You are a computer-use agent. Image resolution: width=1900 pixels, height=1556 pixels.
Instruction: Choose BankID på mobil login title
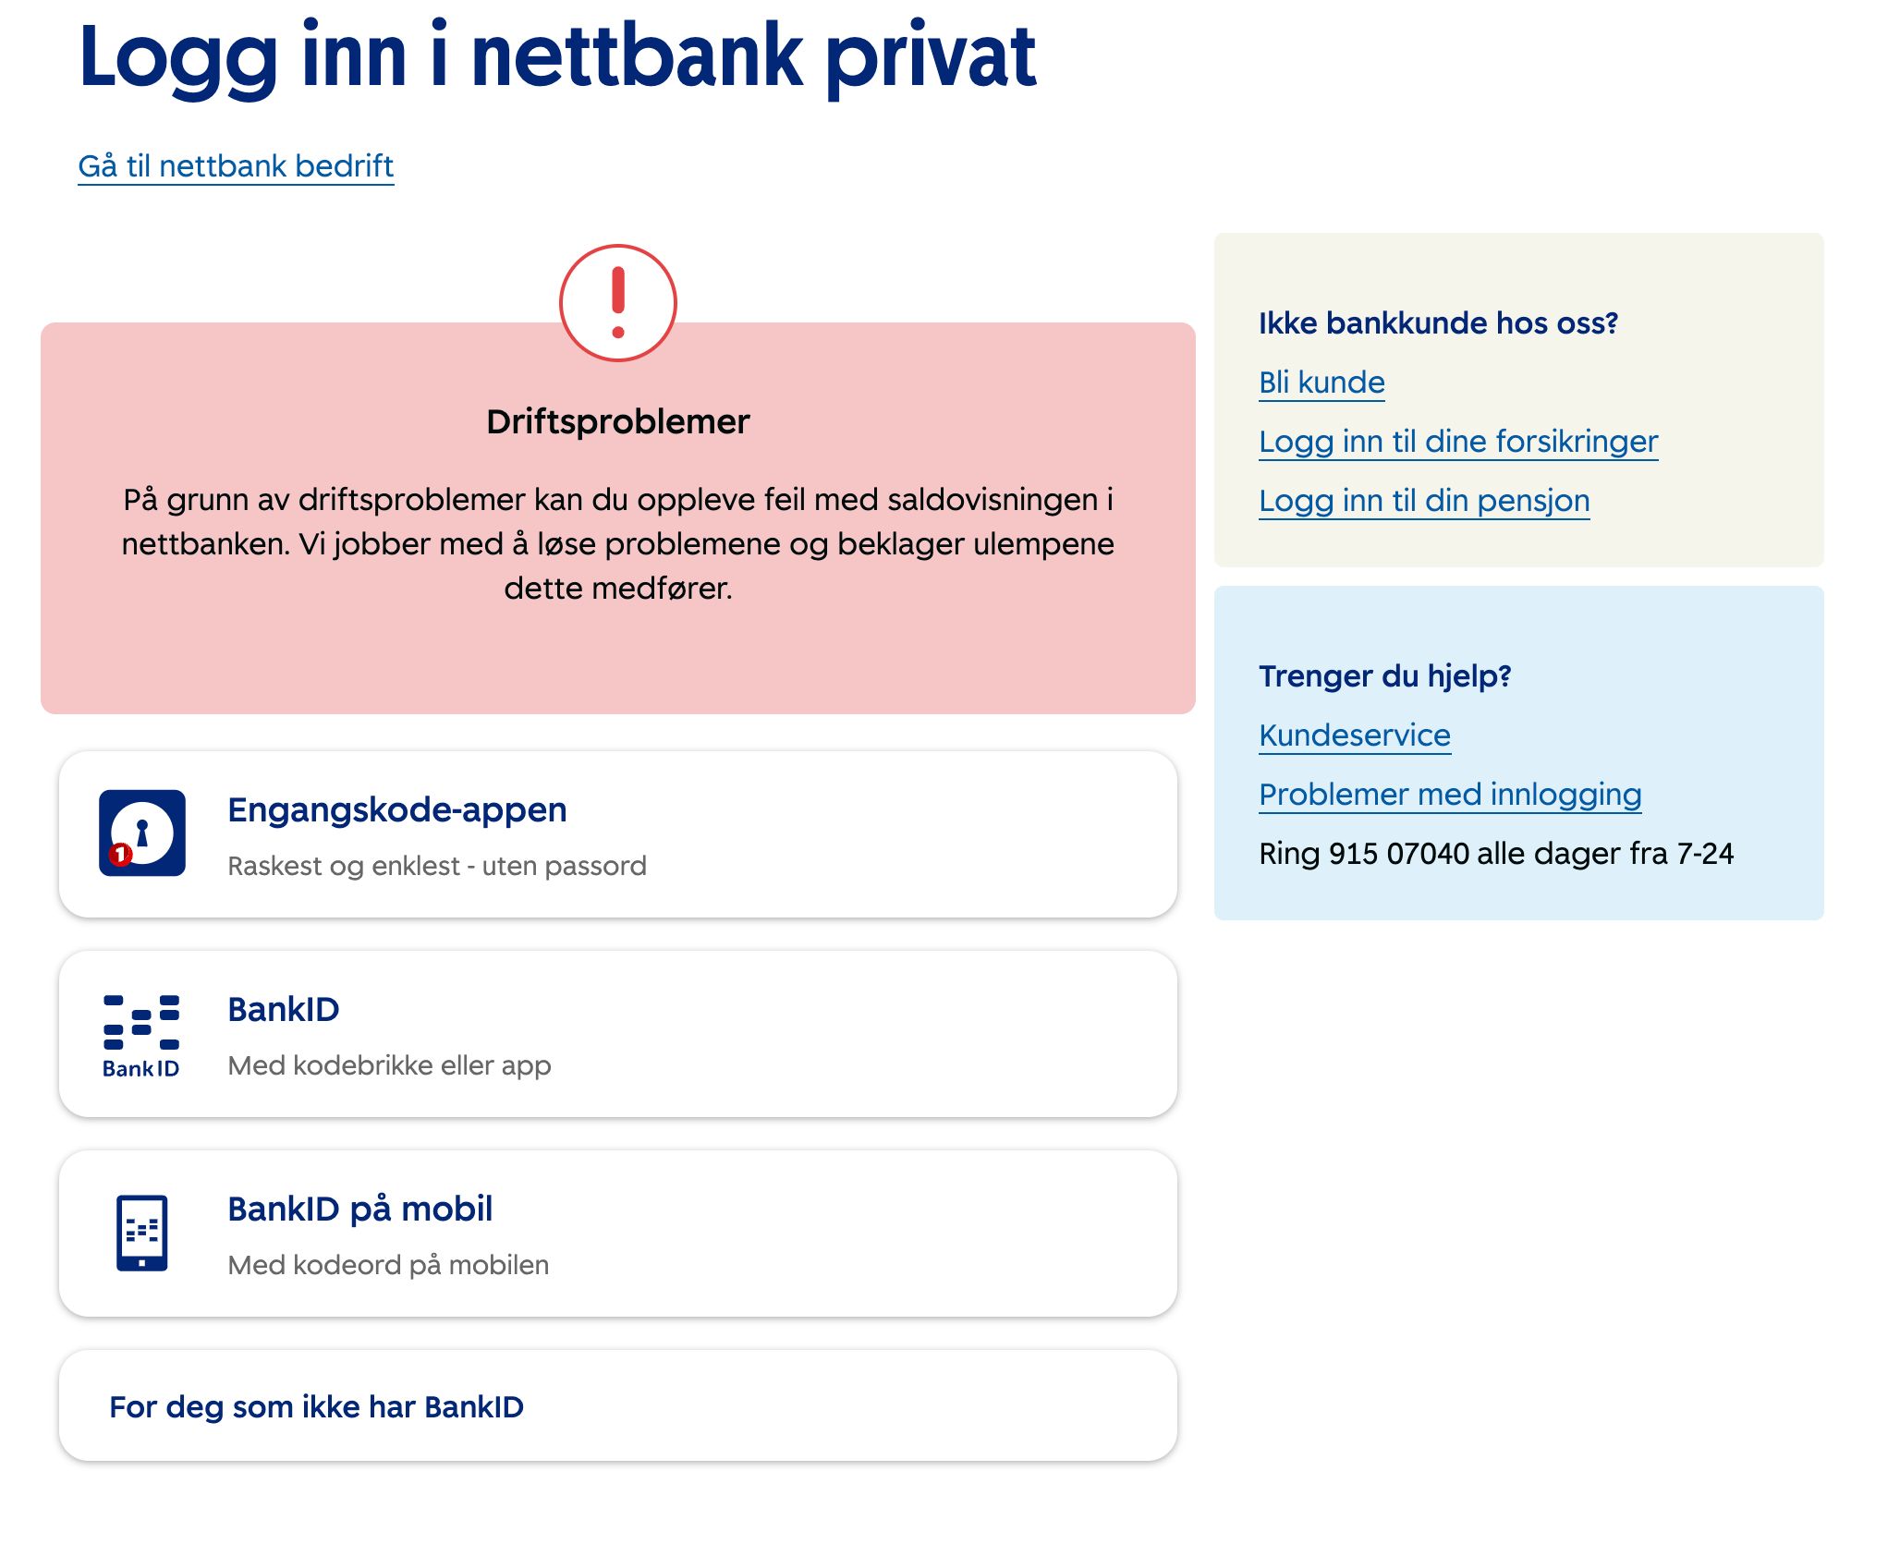point(360,1210)
